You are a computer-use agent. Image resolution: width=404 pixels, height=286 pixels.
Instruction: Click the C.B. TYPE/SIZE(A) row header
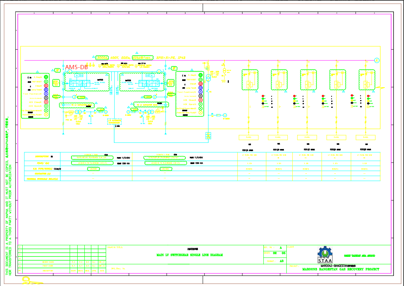click(42, 169)
